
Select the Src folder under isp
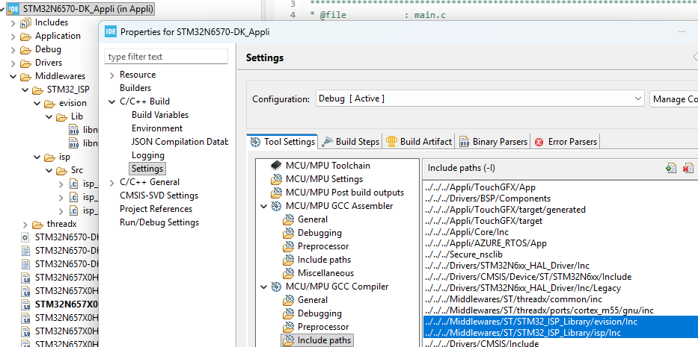point(76,170)
